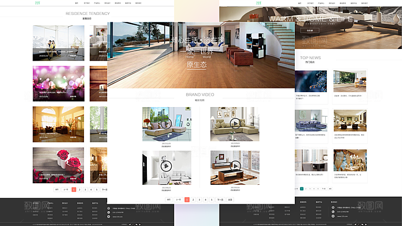Click first nav item 首页 on right page
This screenshot has height=226, width=402.
tap(300, 3)
